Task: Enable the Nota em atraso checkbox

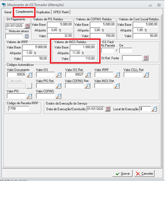Action: pos(7,31)
